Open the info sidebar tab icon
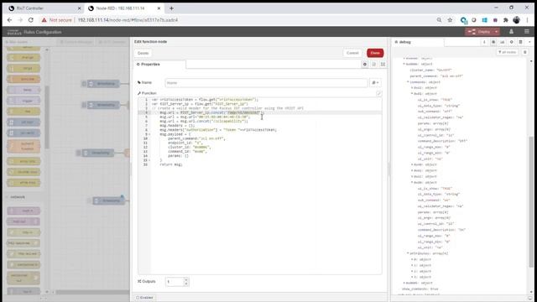Image resolution: width=537 pixels, height=302 pixels. pyautogui.click(x=484, y=42)
